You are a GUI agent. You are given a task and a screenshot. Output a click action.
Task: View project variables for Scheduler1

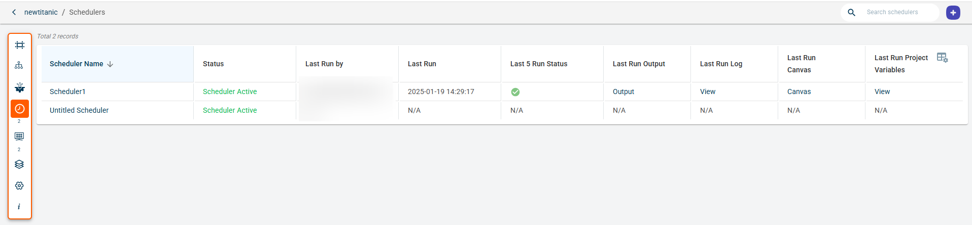[x=882, y=92]
